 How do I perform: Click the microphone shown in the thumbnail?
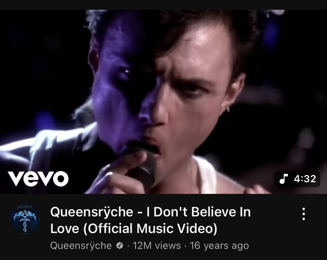pos(144,167)
